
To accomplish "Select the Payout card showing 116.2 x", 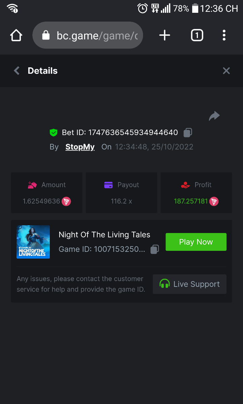I will click(121, 193).
